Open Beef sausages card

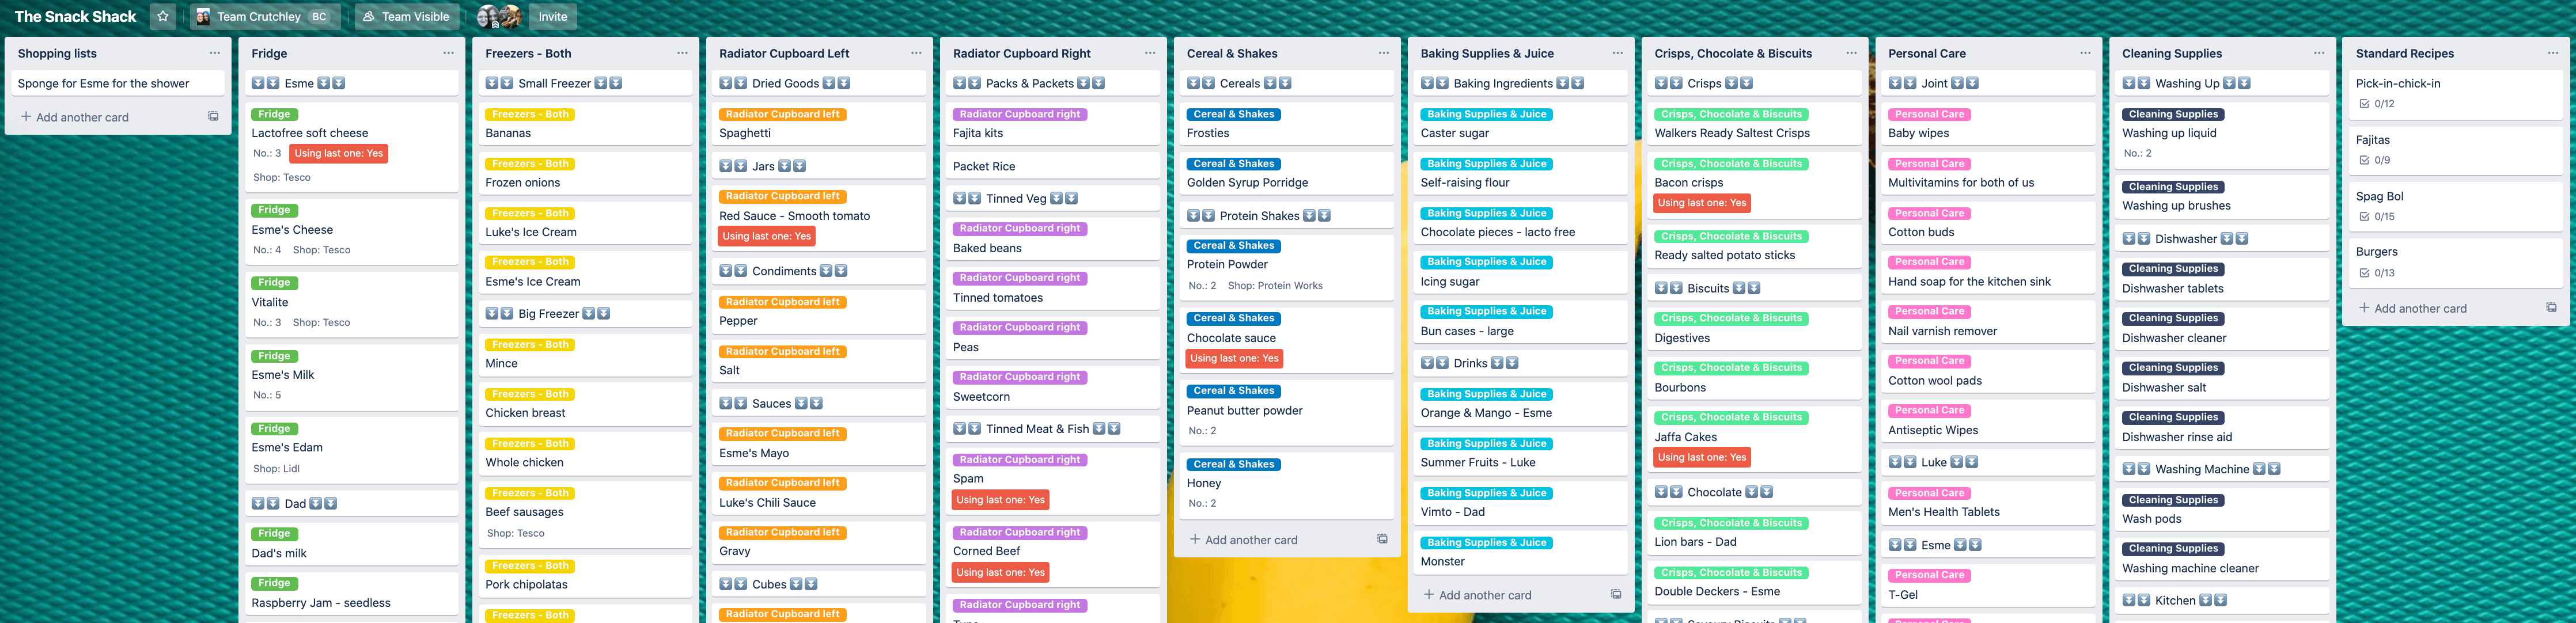coord(586,514)
